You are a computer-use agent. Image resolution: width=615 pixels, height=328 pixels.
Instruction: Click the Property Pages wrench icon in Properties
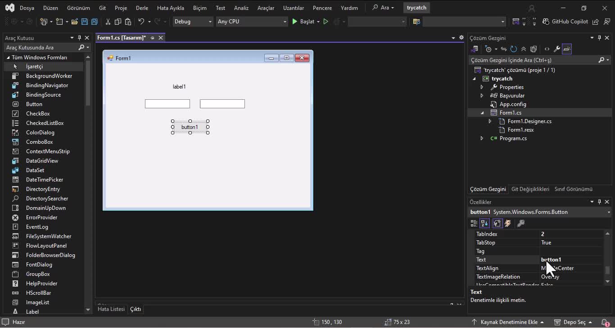(x=521, y=223)
